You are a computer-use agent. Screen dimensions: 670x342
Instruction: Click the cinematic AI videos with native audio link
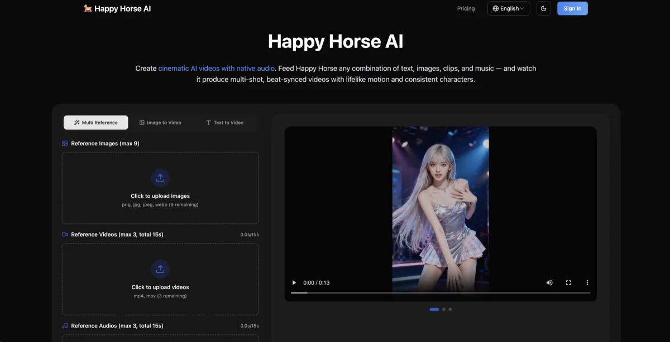(216, 69)
